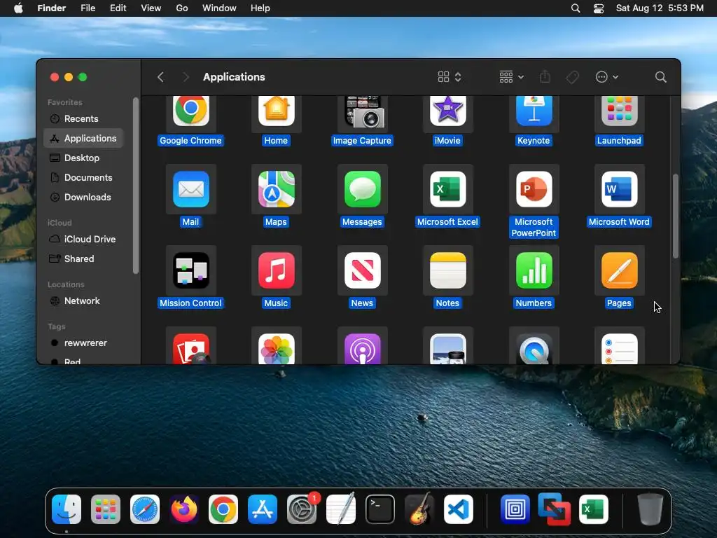Open Firefox from the Dock
The height and width of the screenshot is (538, 717).
(x=184, y=509)
